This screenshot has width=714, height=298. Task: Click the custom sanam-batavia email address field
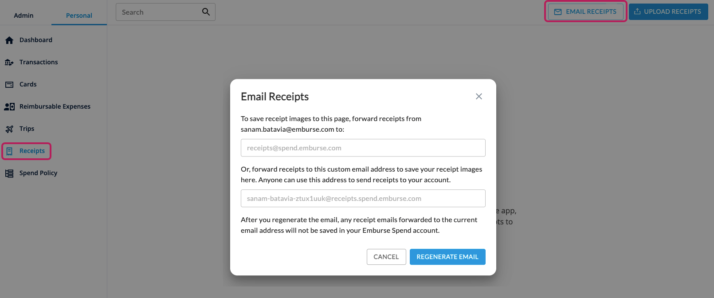(x=363, y=199)
